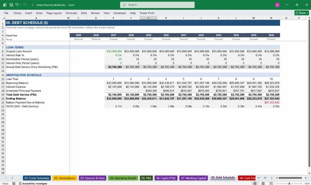Click the Save icon in Quick Access Toolbar

11,5
